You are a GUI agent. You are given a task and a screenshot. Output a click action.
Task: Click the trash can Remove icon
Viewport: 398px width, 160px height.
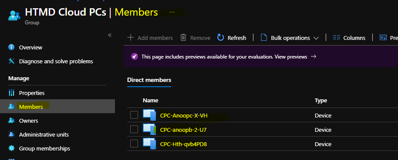pos(183,38)
